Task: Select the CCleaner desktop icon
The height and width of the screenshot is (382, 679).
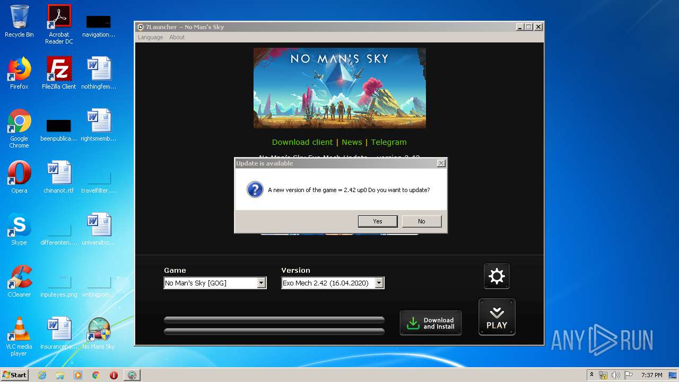Action: point(19,281)
